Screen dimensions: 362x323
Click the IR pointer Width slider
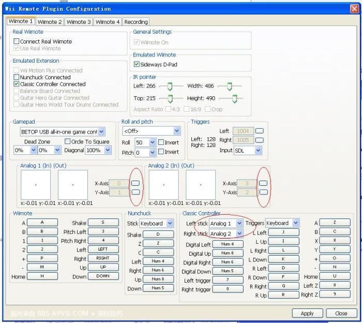[229, 86]
